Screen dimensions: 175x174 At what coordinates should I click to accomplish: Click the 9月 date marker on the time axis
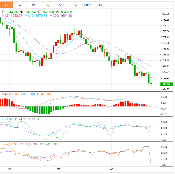click(111, 169)
